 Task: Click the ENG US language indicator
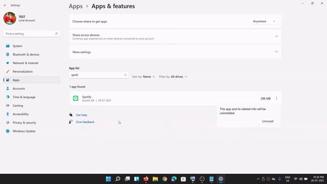tap(288, 179)
